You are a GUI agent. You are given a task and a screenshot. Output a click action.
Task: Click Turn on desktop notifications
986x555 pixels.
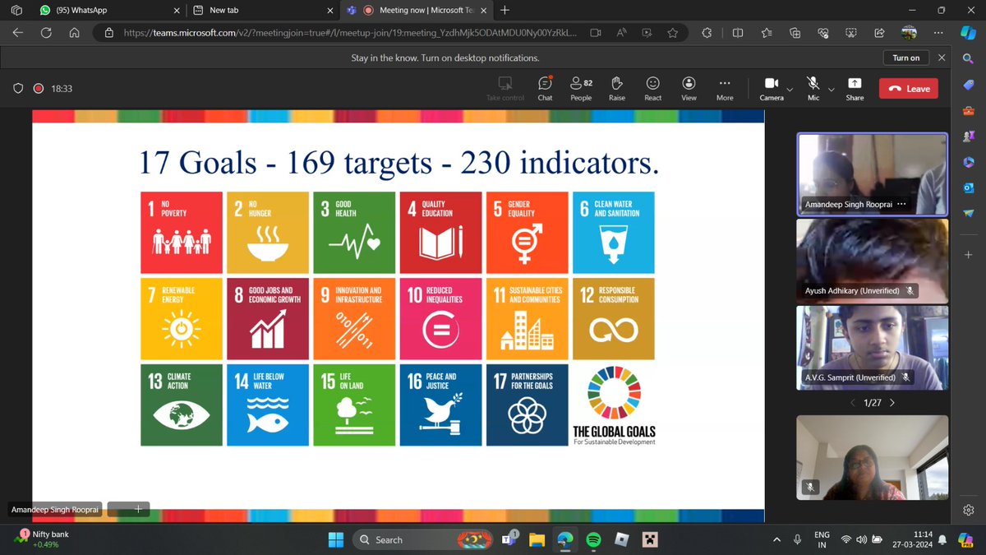click(x=906, y=58)
